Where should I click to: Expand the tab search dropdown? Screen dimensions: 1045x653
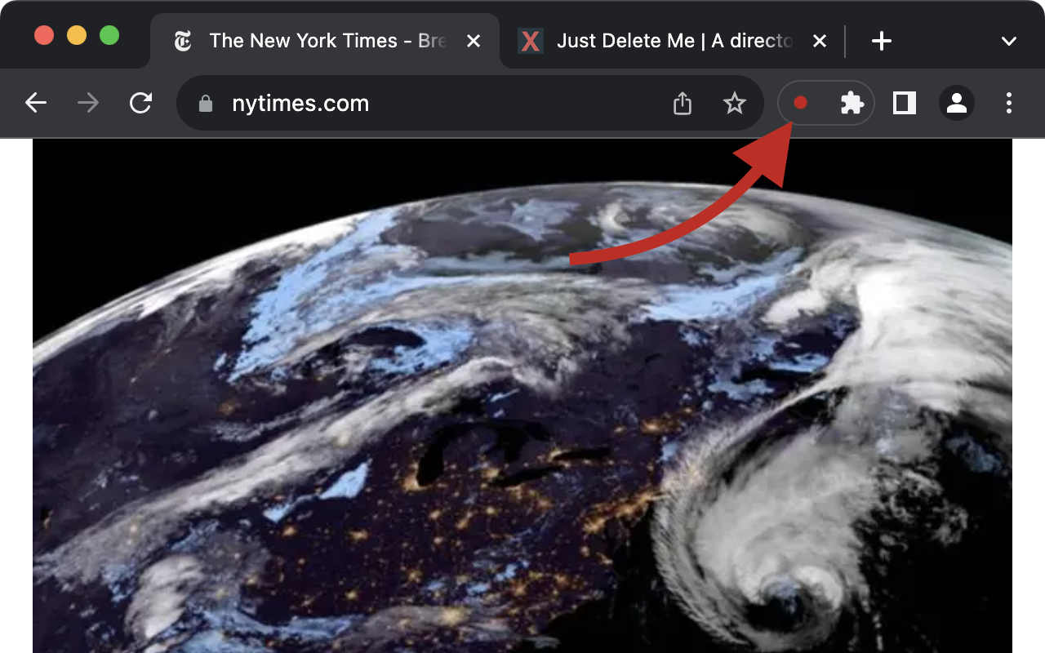pos(1009,41)
